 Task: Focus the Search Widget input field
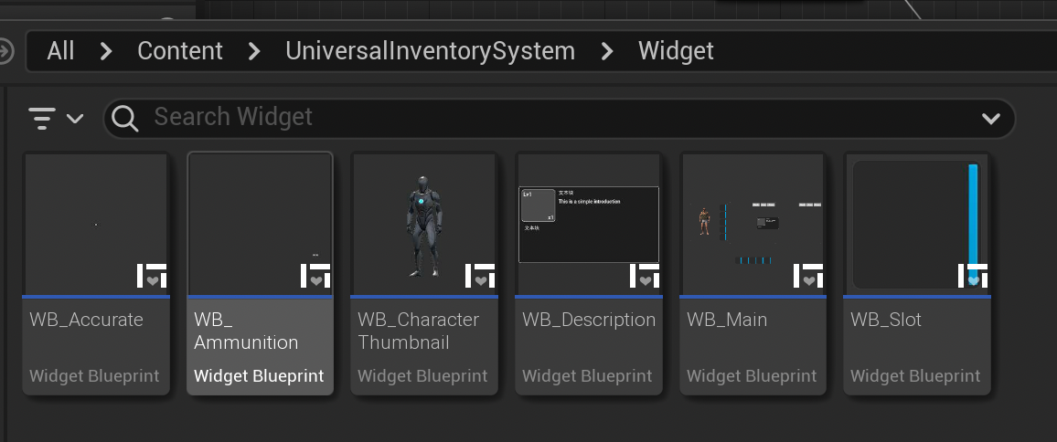(x=549, y=118)
